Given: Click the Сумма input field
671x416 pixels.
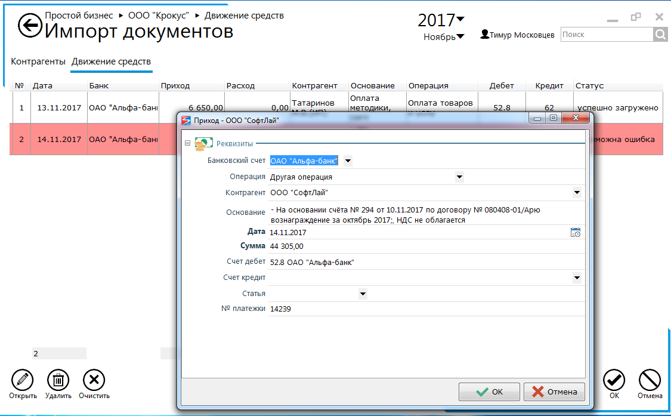Looking at the screenshot, I should click(418, 246).
